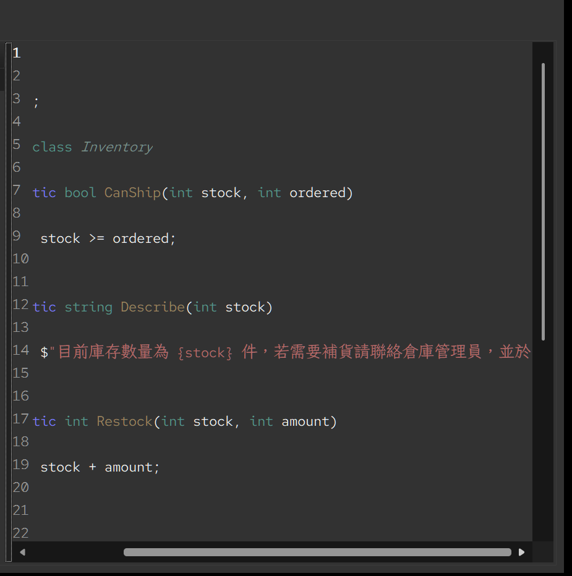Click the '{stock}' interpolation in string

click(x=205, y=353)
